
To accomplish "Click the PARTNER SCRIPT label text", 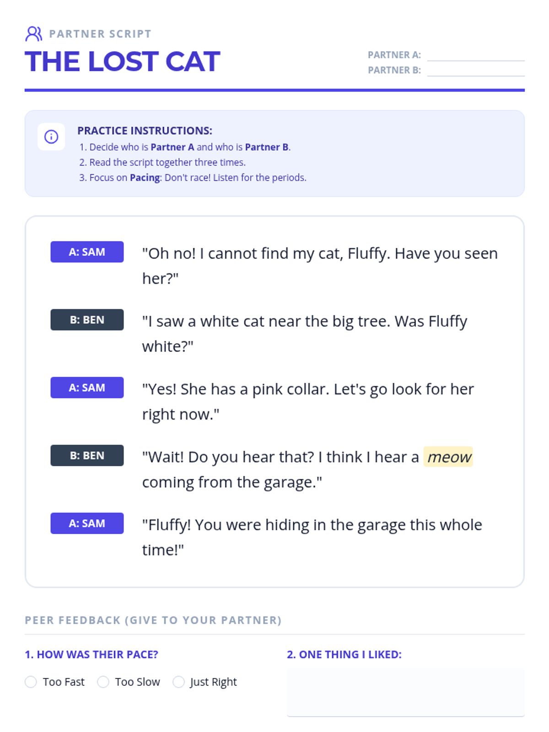I will tap(100, 34).
